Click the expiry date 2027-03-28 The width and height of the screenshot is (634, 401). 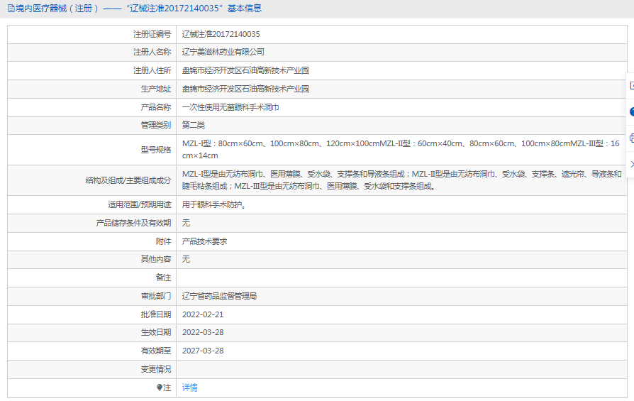[x=202, y=351]
